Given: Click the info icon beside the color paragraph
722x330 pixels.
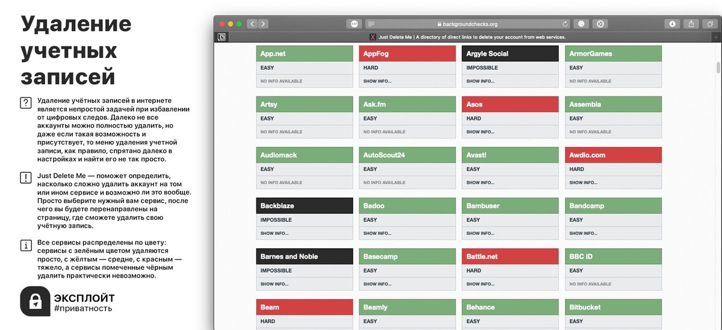Looking at the screenshot, I should (x=26, y=245).
